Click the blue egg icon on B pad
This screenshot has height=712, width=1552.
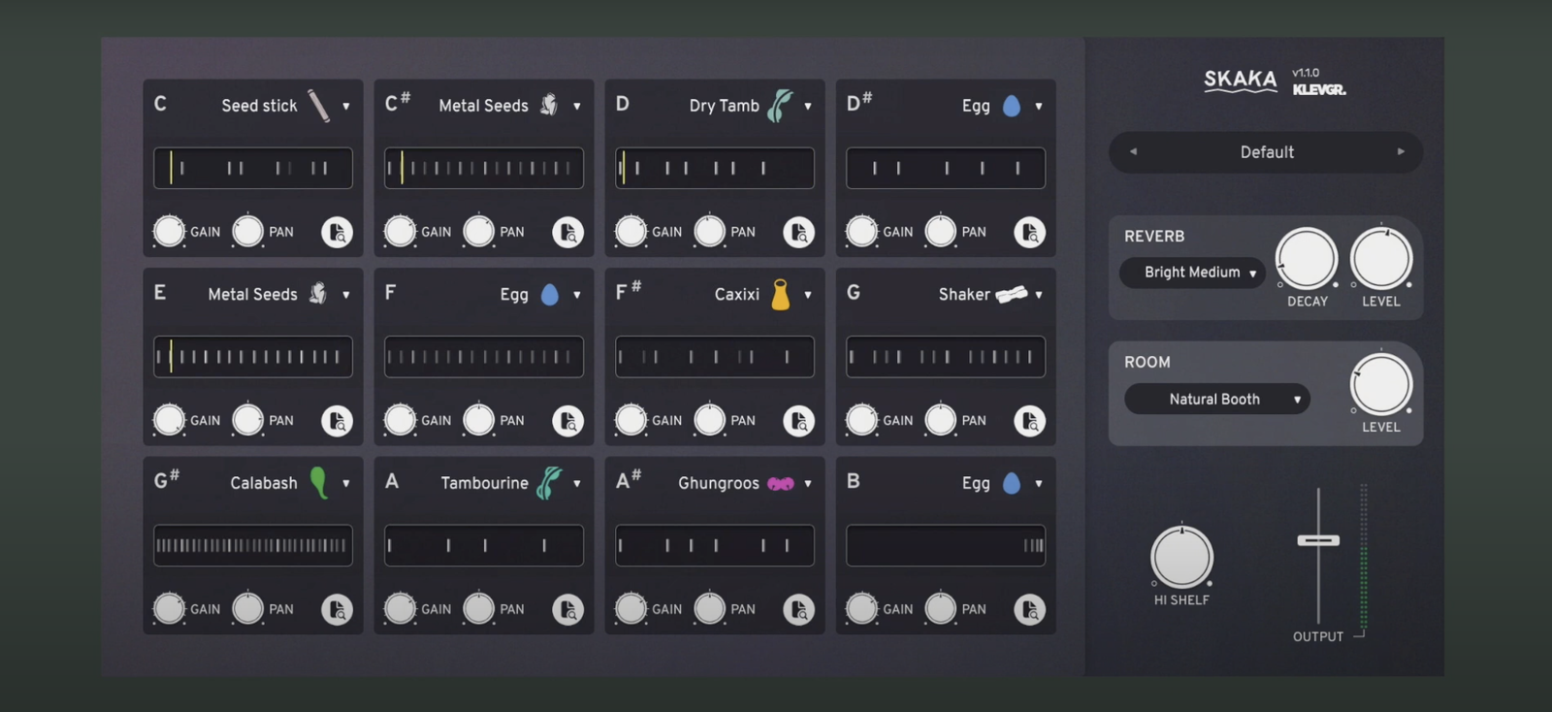pos(1011,483)
